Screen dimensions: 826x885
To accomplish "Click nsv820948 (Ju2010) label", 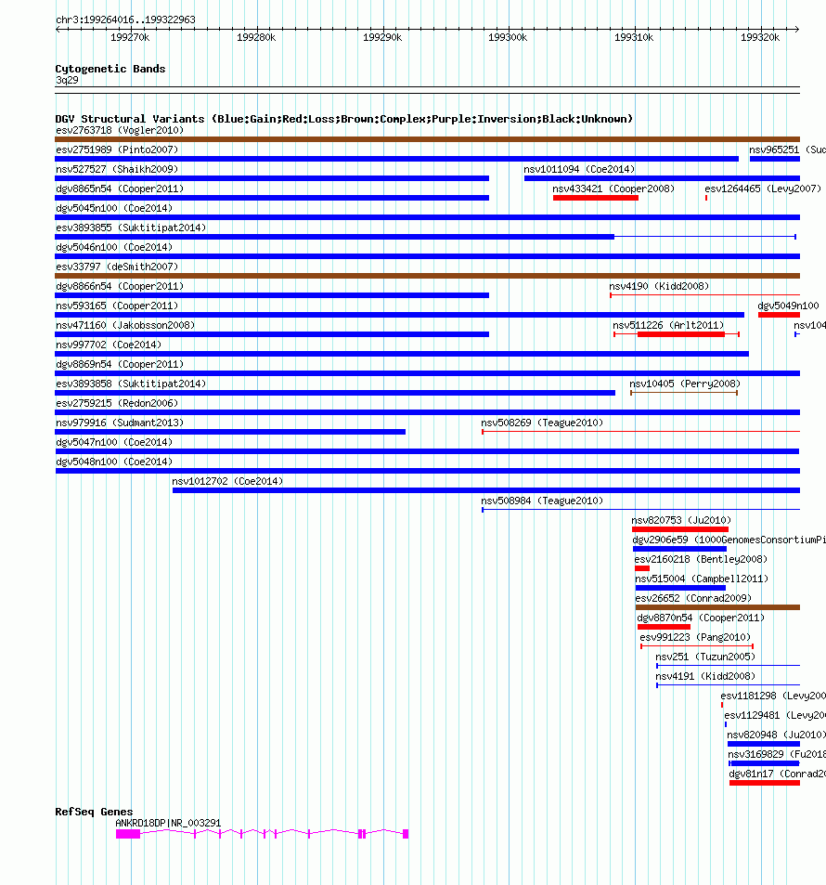I will (776, 735).
